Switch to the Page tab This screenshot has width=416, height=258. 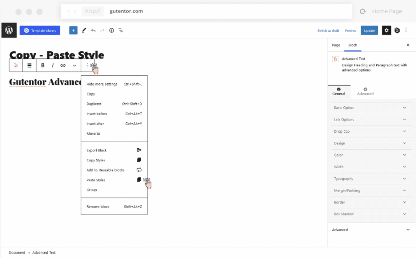tap(336, 45)
